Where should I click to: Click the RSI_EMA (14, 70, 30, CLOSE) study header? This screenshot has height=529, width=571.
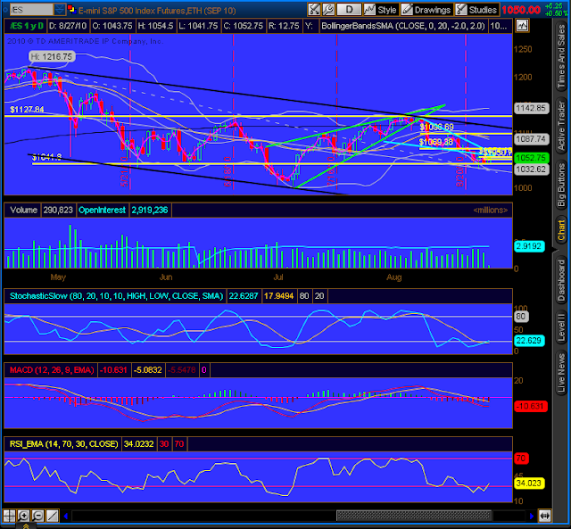coord(63,444)
